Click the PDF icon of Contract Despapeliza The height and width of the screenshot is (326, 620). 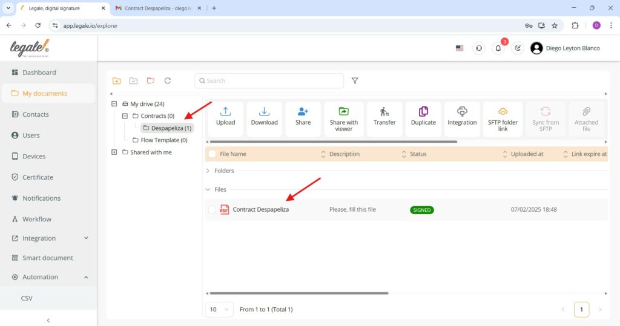pyautogui.click(x=224, y=209)
